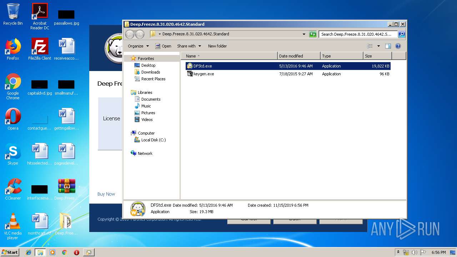Launch the FileZilla Client shortcut
This screenshot has width=457, height=257.
(40, 49)
